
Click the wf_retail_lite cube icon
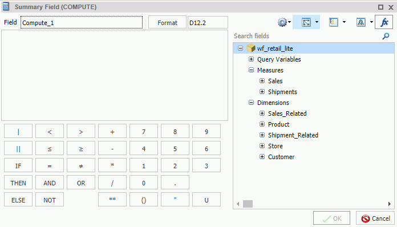pyautogui.click(x=250, y=48)
